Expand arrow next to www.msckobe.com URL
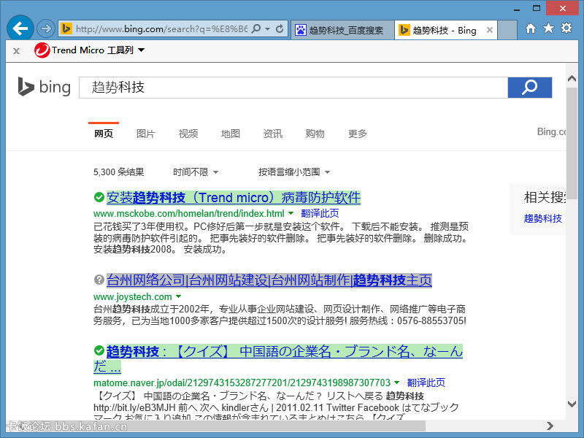Image resolution: width=584 pixels, height=438 pixels. [x=291, y=213]
